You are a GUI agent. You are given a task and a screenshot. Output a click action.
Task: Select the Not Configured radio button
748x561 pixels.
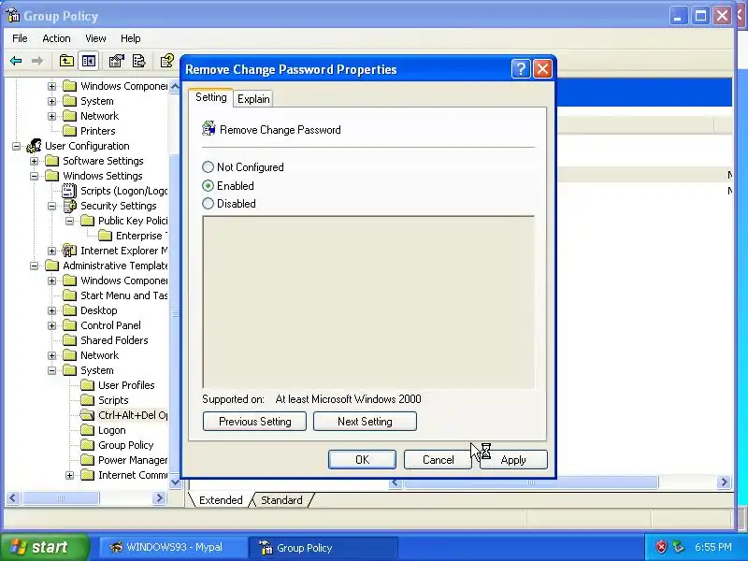coord(208,167)
